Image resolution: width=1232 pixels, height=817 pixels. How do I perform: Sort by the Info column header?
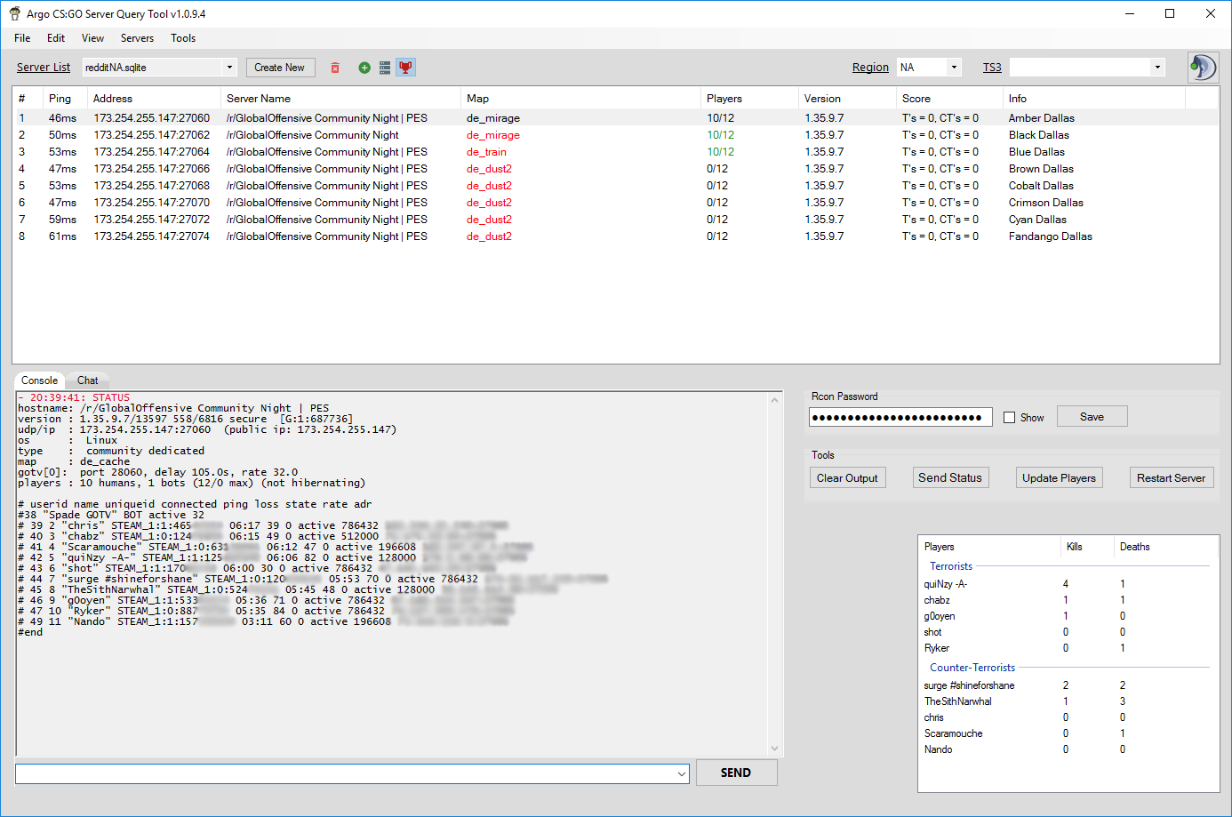(x=1094, y=99)
